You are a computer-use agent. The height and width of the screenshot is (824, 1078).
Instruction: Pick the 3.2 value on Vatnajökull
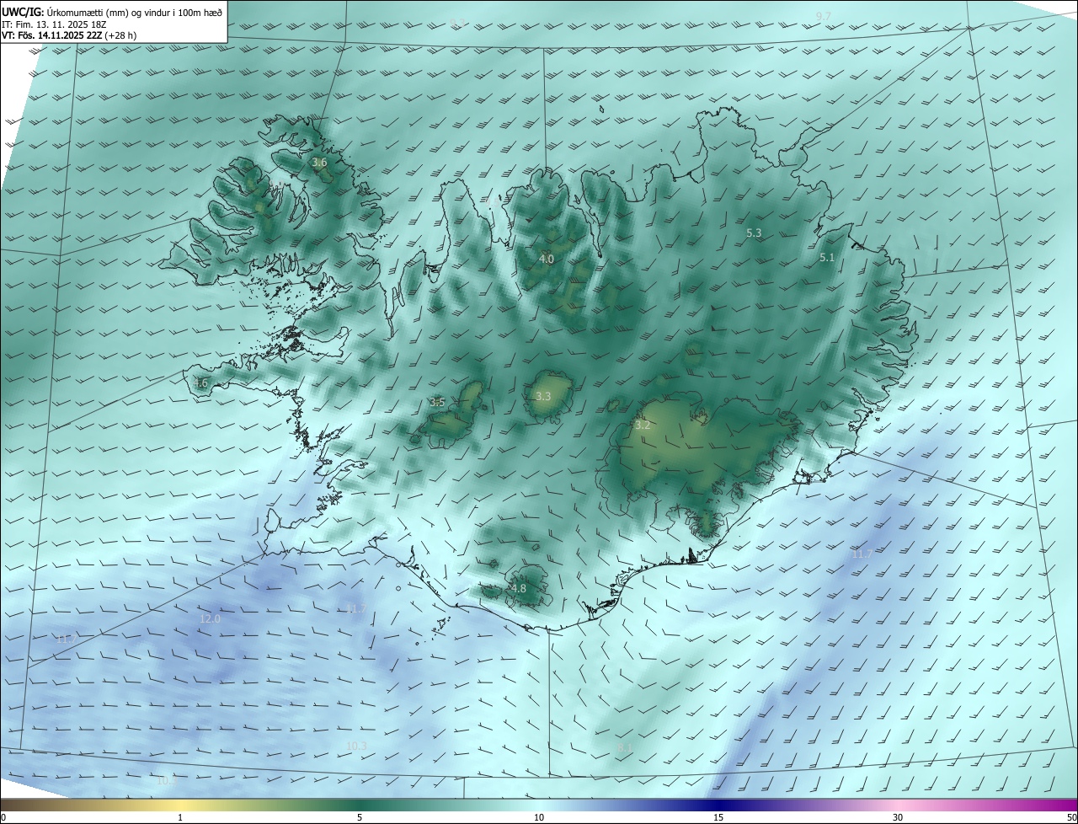click(x=643, y=425)
